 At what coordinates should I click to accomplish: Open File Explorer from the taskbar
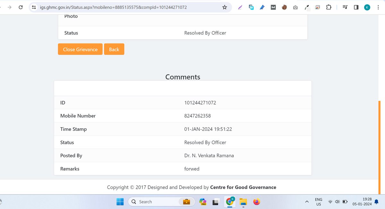(x=244, y=202)
